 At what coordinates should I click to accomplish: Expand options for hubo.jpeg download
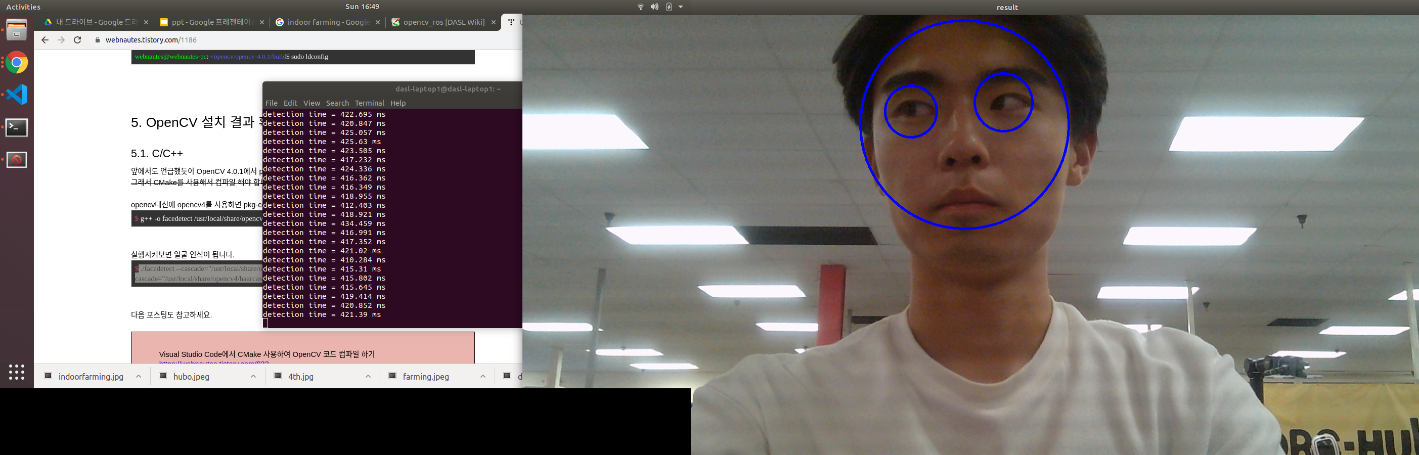click(253, 376)
